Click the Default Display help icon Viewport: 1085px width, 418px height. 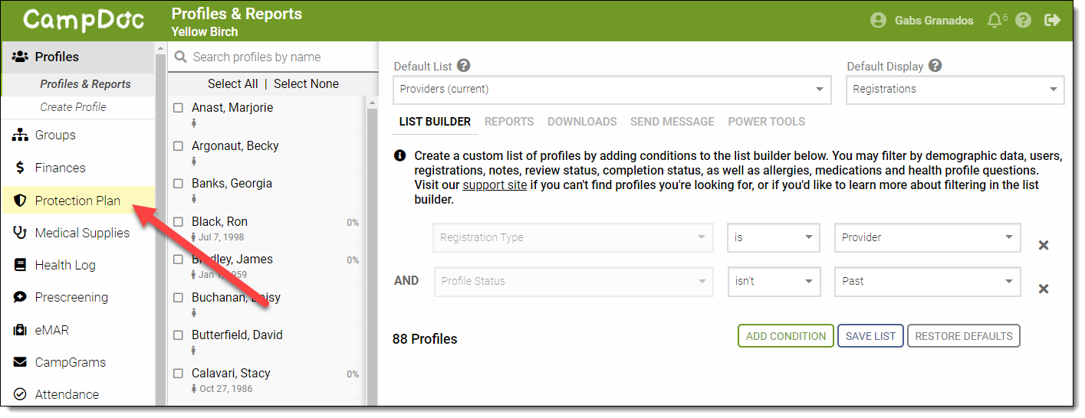[x=935, y=67]
